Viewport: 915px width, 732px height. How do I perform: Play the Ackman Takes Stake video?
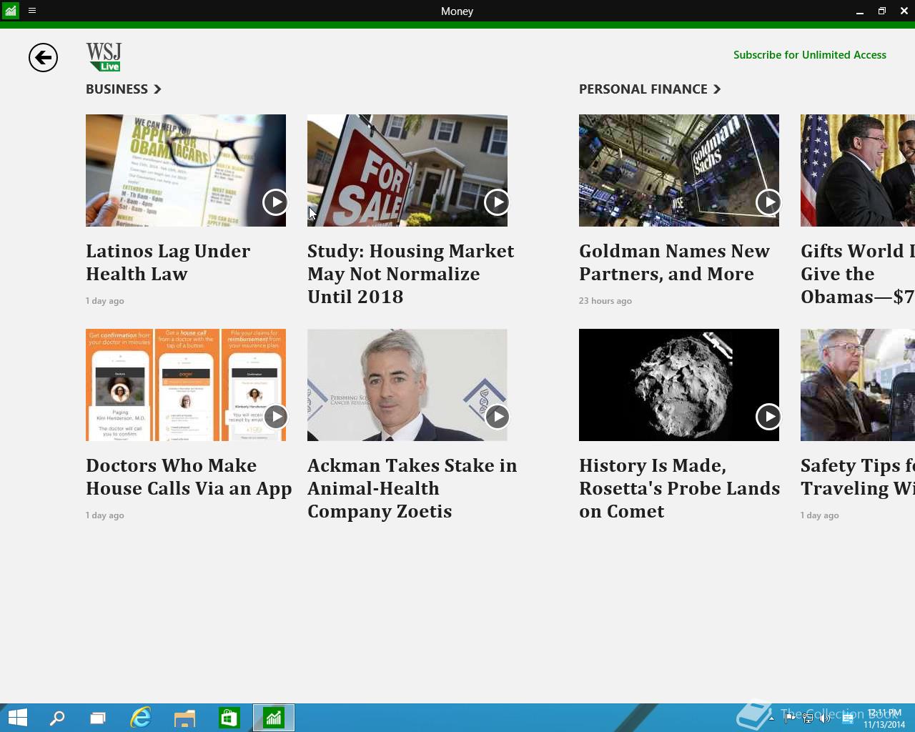pyautogui.click(x=497, y=417)
